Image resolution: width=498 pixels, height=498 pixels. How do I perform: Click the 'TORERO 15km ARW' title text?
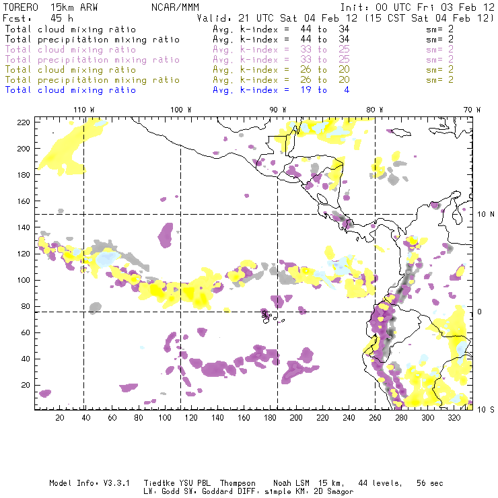(x=50, y=7)
